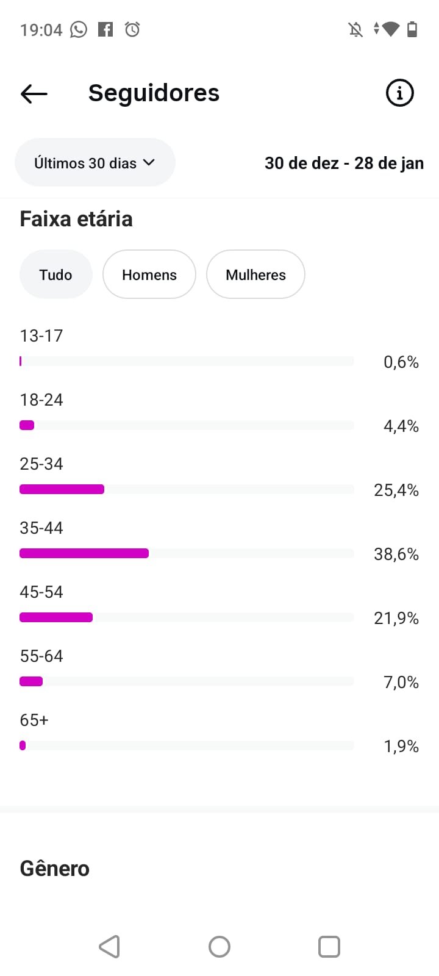Tap the Gênero section heading
Screen dimensions: 439x976
pyautogui.click(x=55, y=869)
